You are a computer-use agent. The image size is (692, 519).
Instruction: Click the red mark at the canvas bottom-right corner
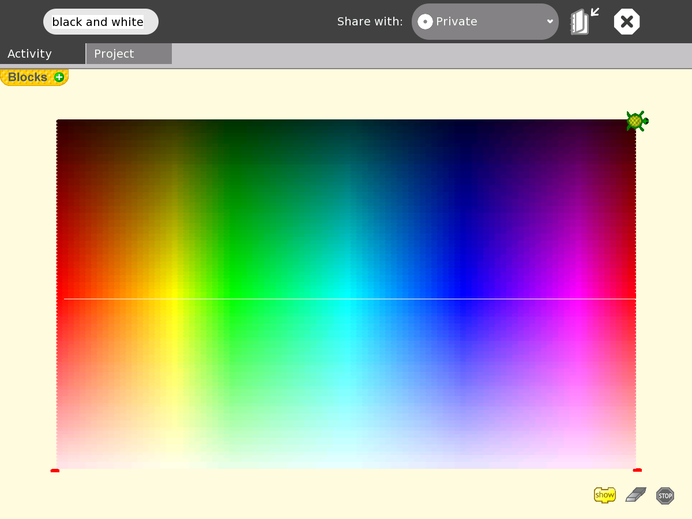[x=637, y=470]
